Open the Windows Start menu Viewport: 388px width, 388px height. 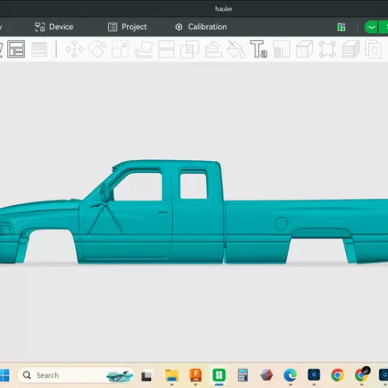point(5,375)
